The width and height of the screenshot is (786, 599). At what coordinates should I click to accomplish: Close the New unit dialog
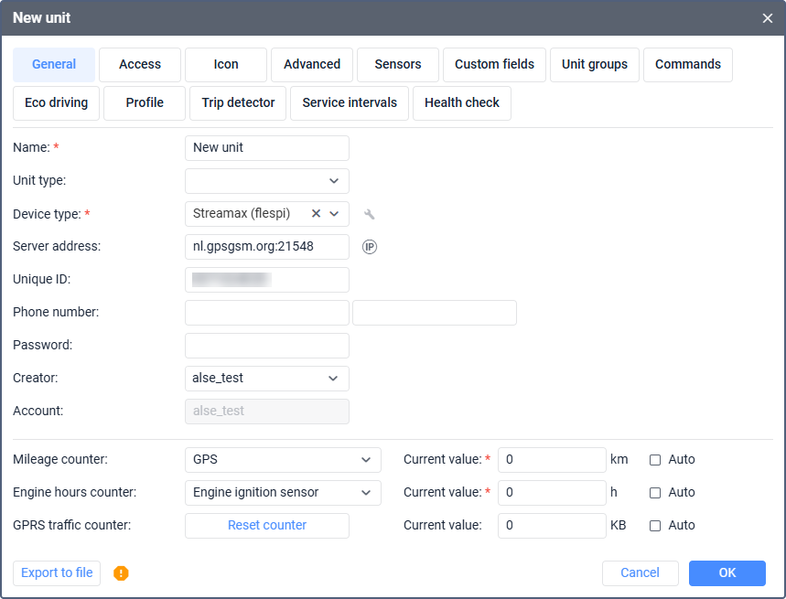pos(768,17)
